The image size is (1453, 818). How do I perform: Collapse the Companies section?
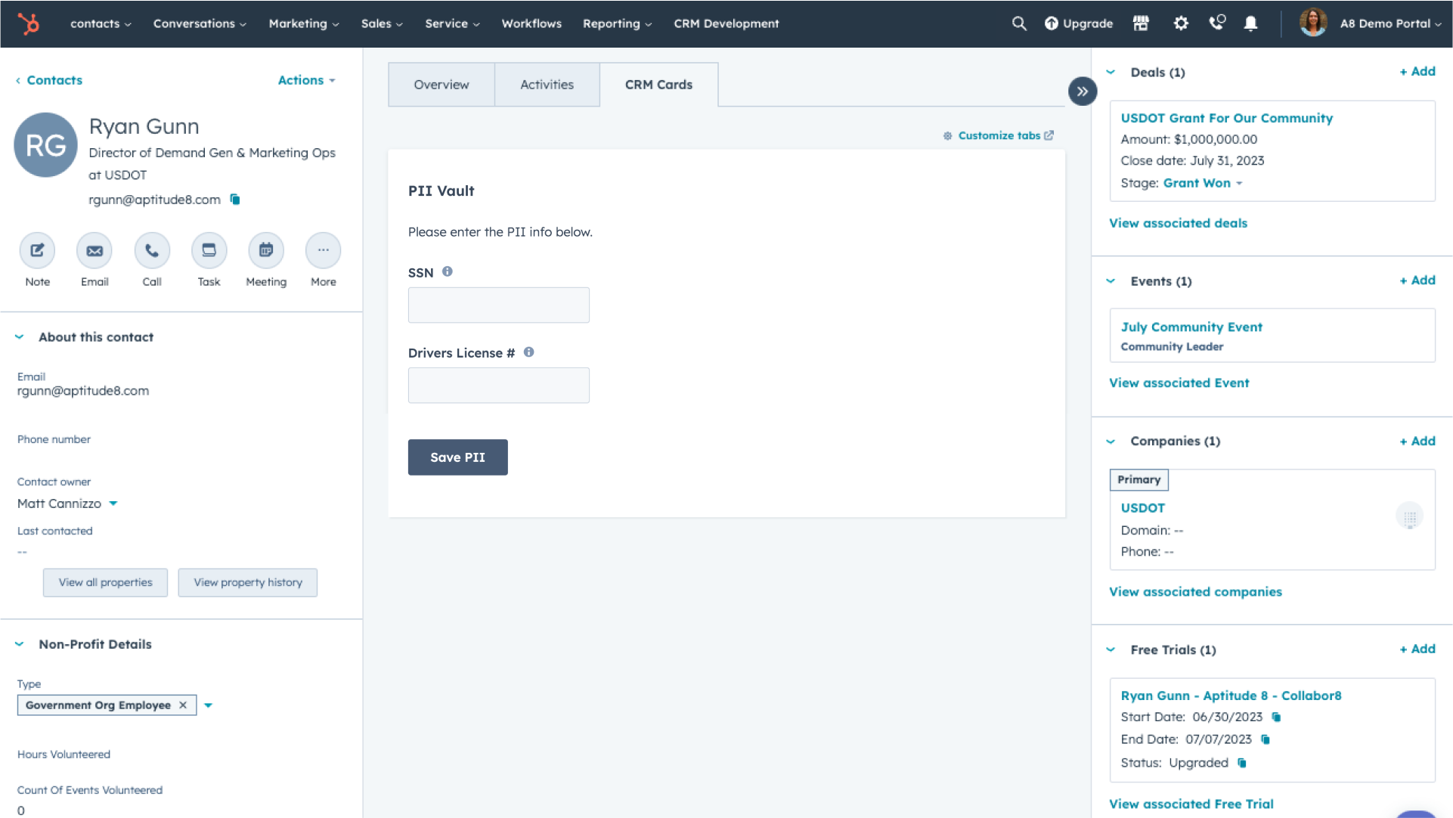(1111, 442)
